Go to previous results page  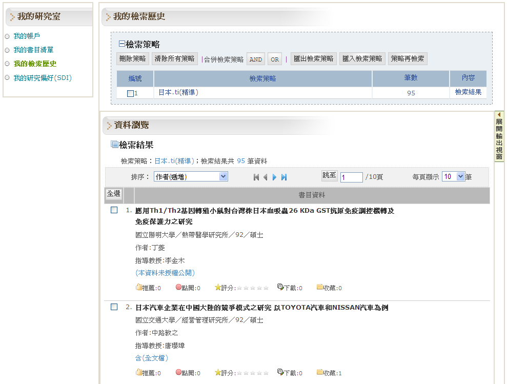pos(265,177)
